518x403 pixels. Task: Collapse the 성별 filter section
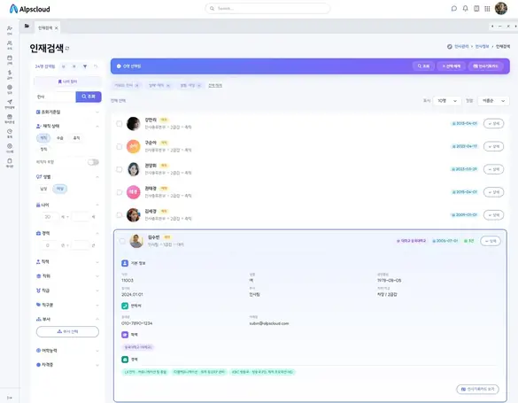tap(67, 177)
